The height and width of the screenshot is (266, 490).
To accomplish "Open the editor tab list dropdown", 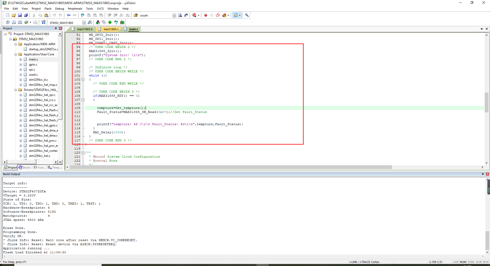I will (482, 29).
